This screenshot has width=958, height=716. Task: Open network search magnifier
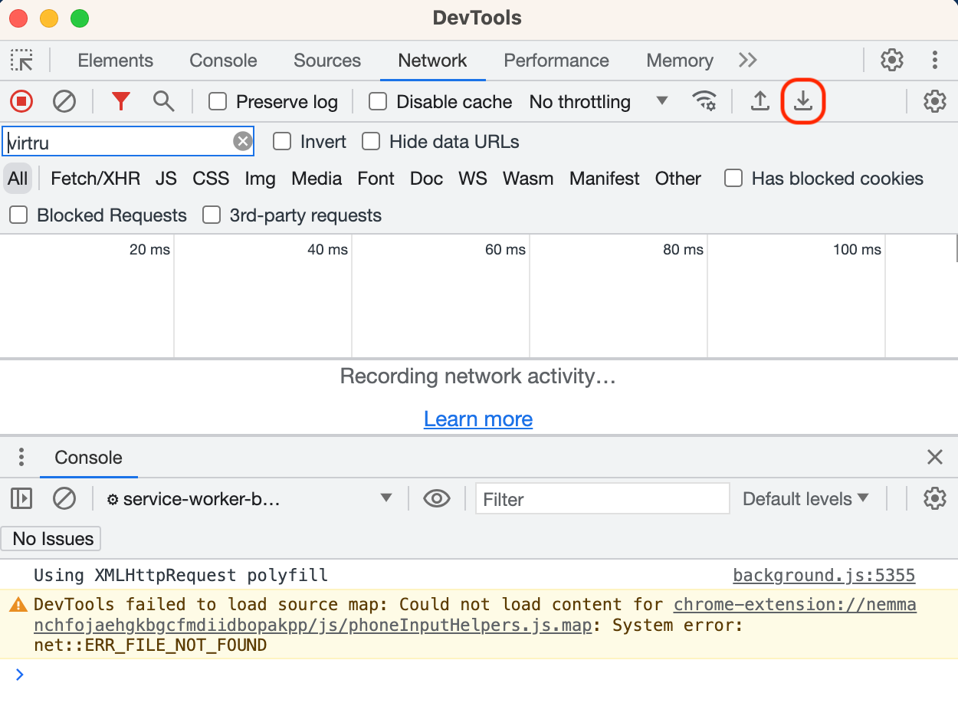[163, 101]
